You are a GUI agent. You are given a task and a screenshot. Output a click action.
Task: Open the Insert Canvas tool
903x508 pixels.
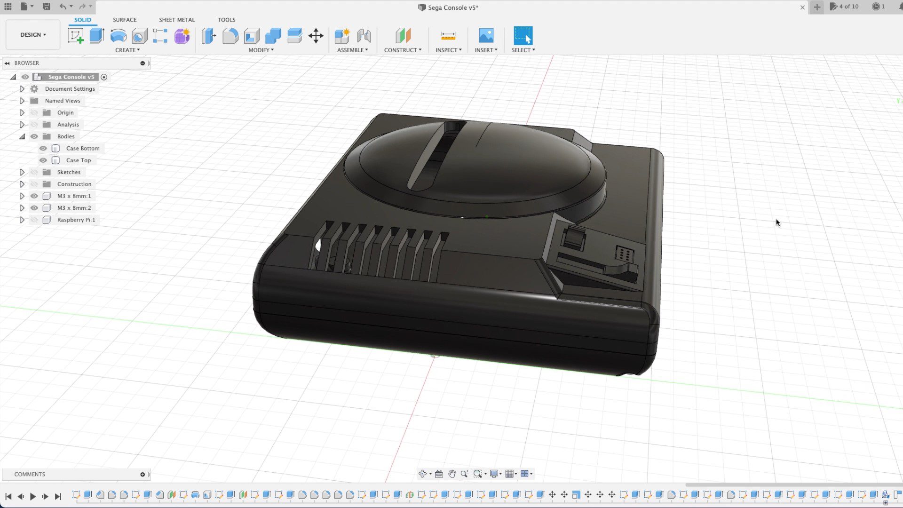[x=486, y=36]
